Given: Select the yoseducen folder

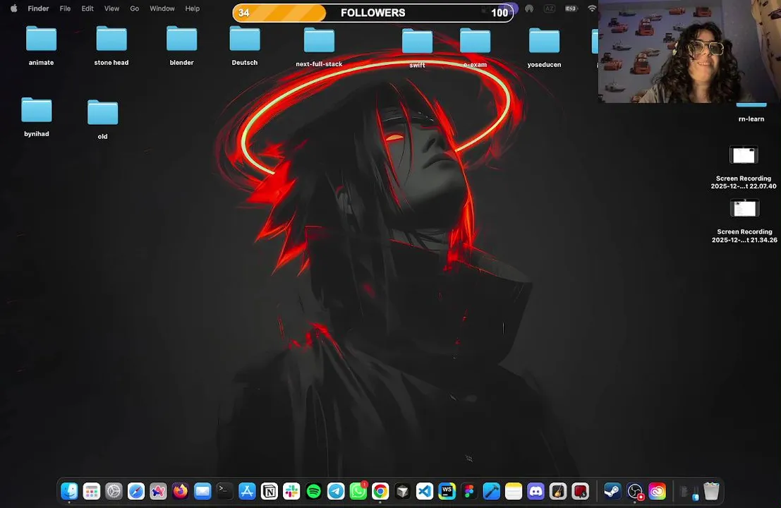Looking at the screenshot, I should point(545,41).
